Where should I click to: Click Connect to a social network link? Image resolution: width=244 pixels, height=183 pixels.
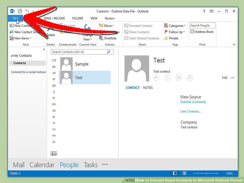point(28,72)
